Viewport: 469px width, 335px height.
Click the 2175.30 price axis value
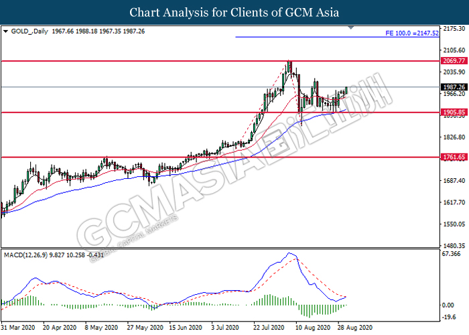click(x=454, y=29)
